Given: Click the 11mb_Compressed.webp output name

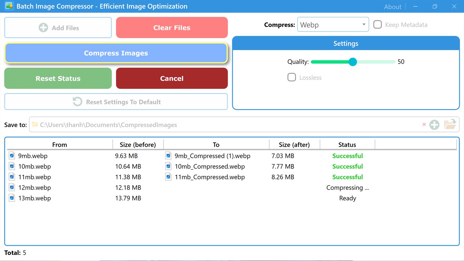Looking at the screenshot, I should coord(210,177).
